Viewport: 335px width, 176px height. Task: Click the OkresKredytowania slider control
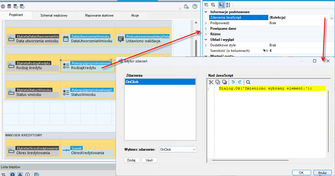88,151
